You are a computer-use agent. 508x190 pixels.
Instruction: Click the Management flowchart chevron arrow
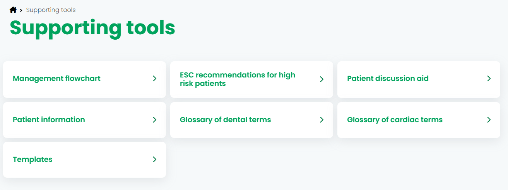coord(154,79)
